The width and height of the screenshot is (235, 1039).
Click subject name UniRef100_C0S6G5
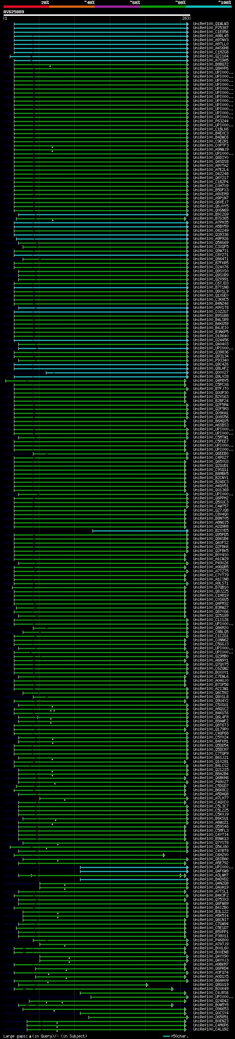[x=211, y=599]
